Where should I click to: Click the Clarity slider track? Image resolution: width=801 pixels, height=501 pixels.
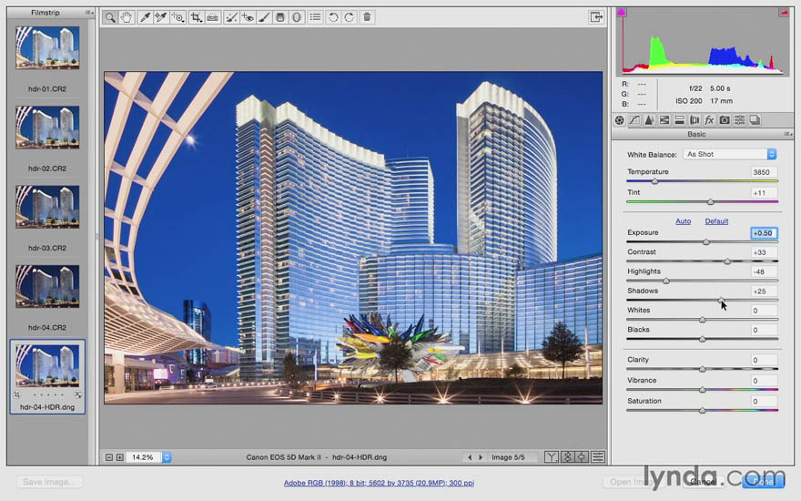(703, 369)
